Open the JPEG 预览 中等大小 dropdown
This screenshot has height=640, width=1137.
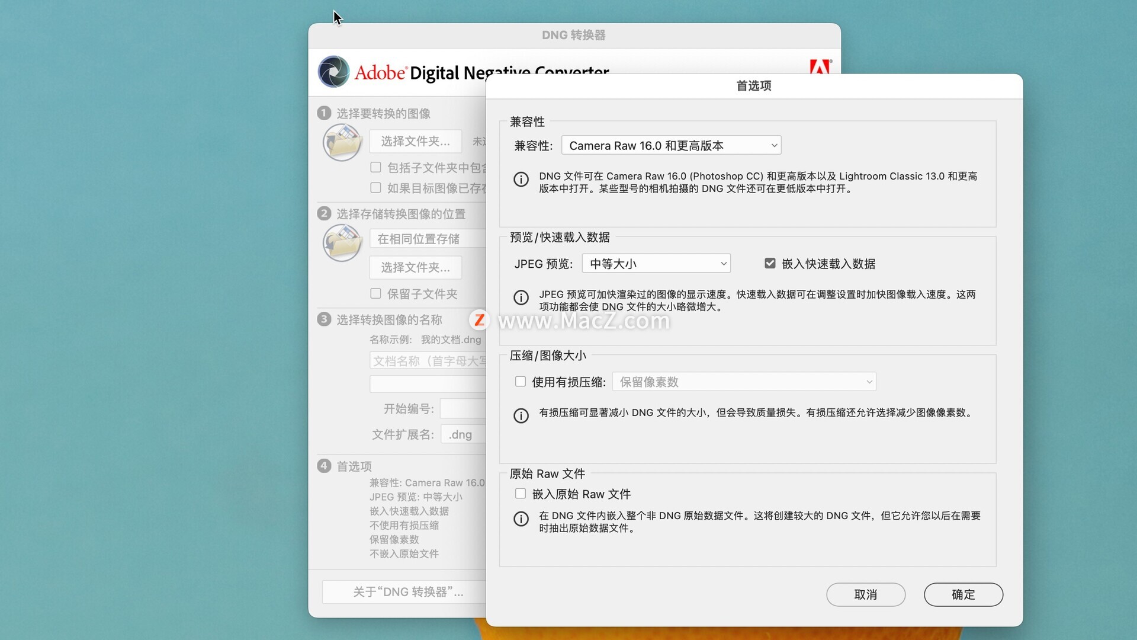(656, 263)
